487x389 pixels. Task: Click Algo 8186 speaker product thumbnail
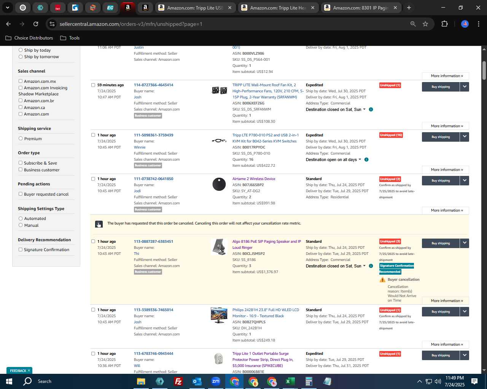(x=219, y=247)
